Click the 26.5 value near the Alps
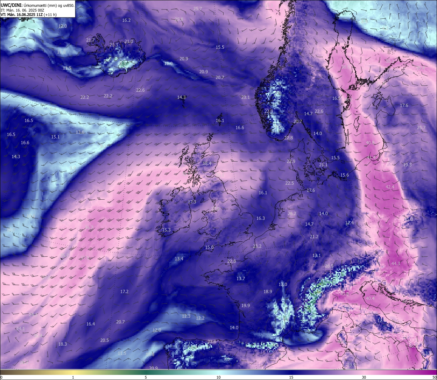This screenshot has width=437, height=380. [329, 266]
